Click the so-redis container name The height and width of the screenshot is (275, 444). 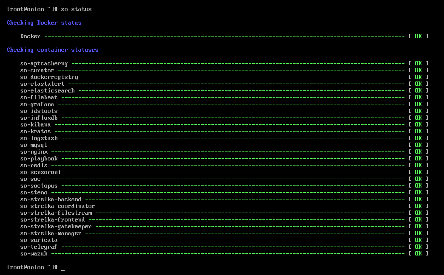(34, 165)
